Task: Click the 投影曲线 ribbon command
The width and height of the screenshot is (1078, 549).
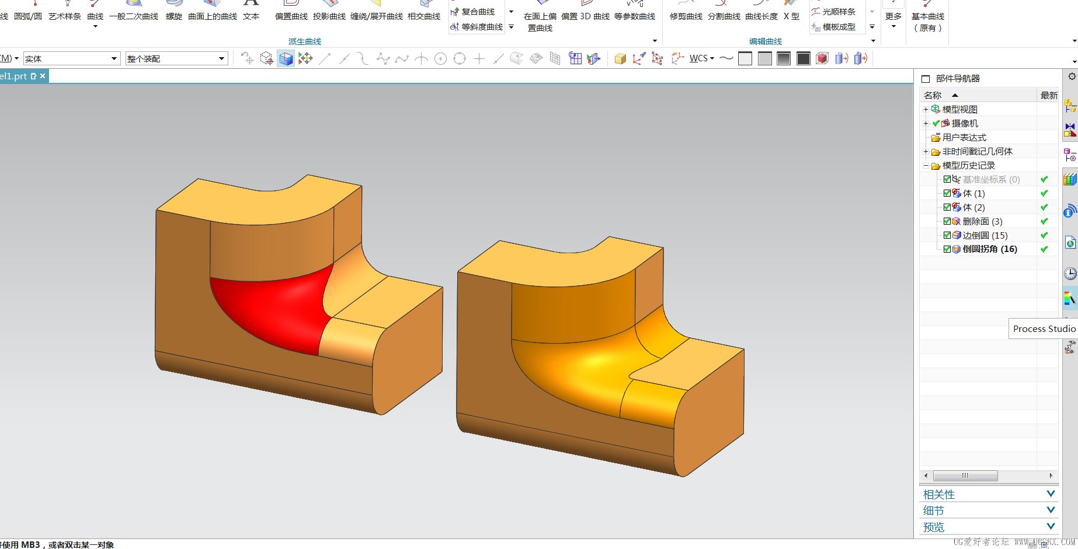Action: pos(329,16)
